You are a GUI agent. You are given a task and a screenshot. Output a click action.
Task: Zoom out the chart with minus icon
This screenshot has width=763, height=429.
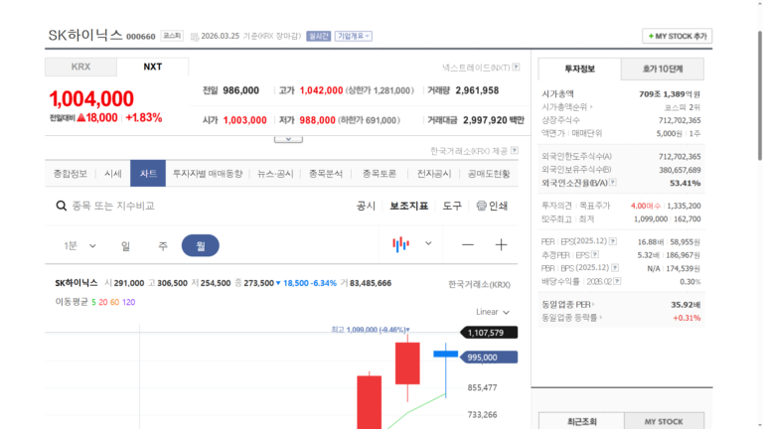(468, 244)
